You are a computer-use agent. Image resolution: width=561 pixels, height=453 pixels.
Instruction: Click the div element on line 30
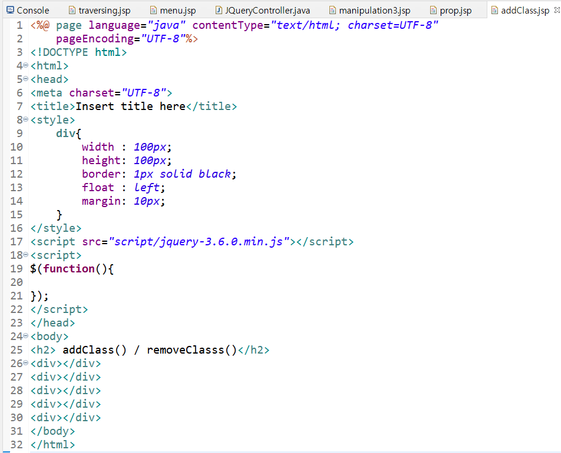66,417
